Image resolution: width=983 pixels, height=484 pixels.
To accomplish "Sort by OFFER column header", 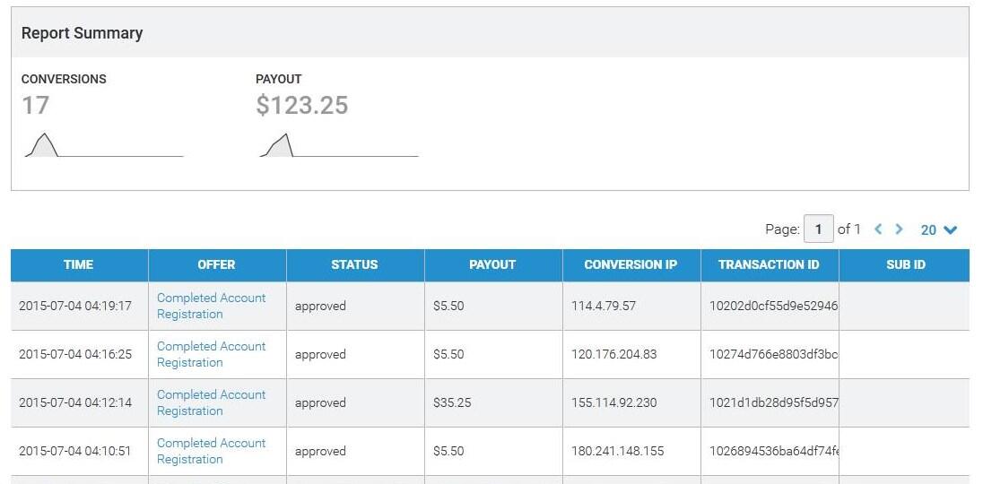I will [217, 264].
